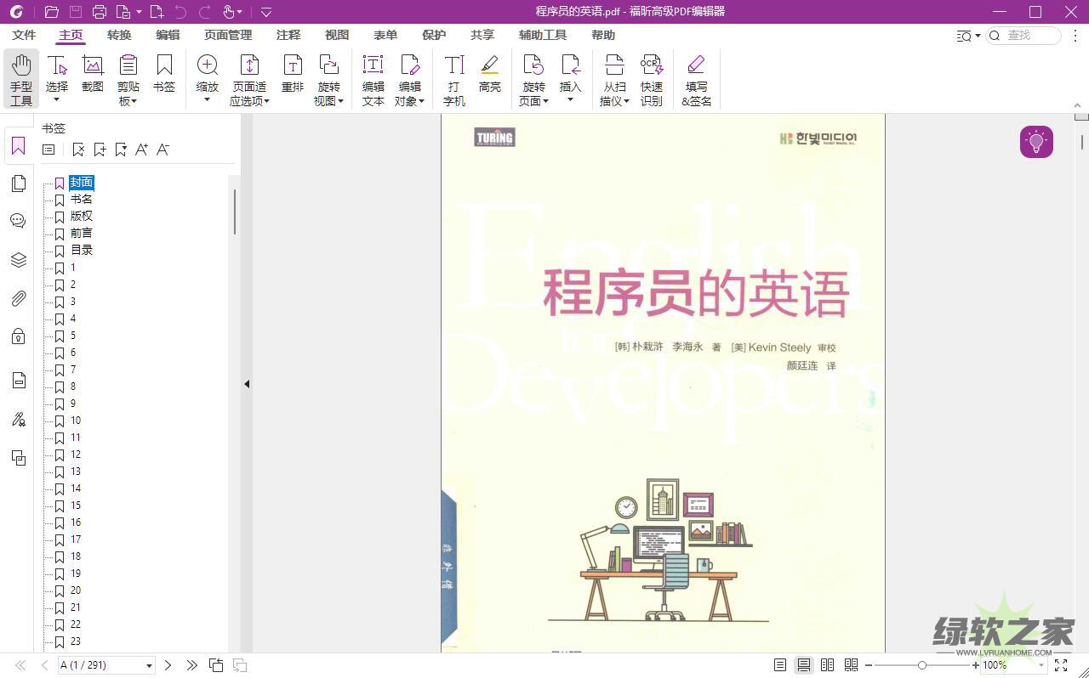Toggle full screen view mode
Image resolution: width=1089 pixels, height=678 pixels.
click(1061, 665)
